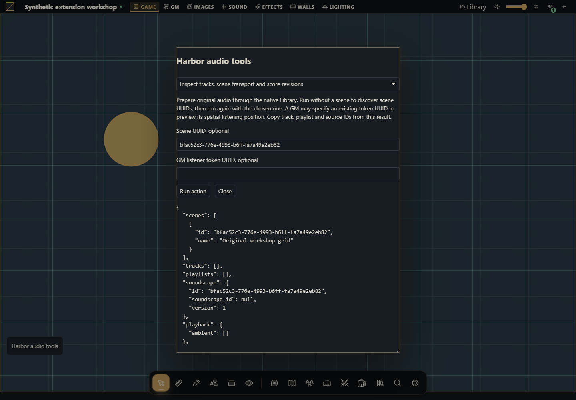Screen dimensions: 576x400
Task: Click the Run action button
Action: tap(193, 191)
